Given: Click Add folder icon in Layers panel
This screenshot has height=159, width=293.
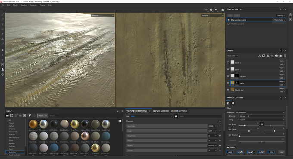Looking at the screenshot, I should [281, 56].
